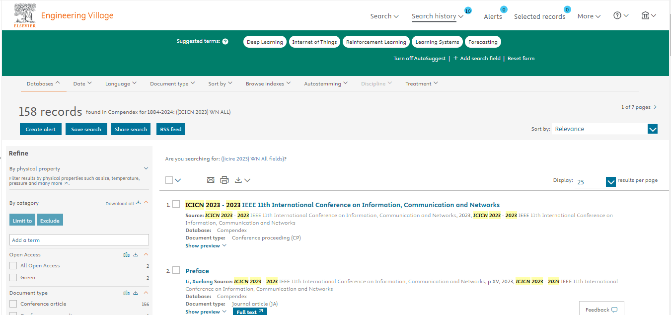The width and height of the screenshot is (671, 315).
Task: Click the Exclude button
Action: (50, 220)
